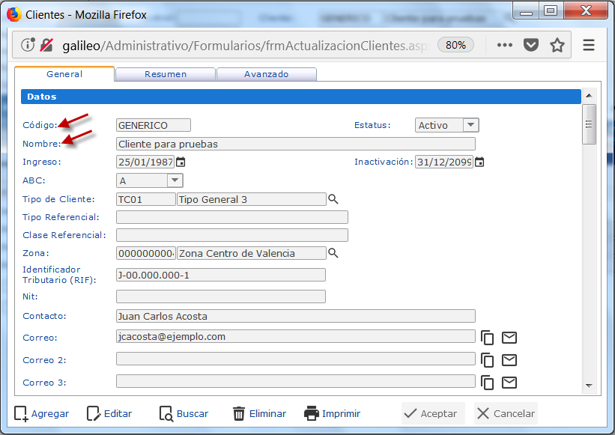Open the ABC dropdown showing A
Image resolution: width=615 pixels, height=435 pixels.
149,180
